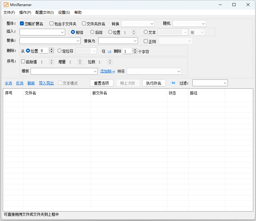The image size is (256, 221).
Task: Expand the 替换为 combo box
Action: coord(135,41)
